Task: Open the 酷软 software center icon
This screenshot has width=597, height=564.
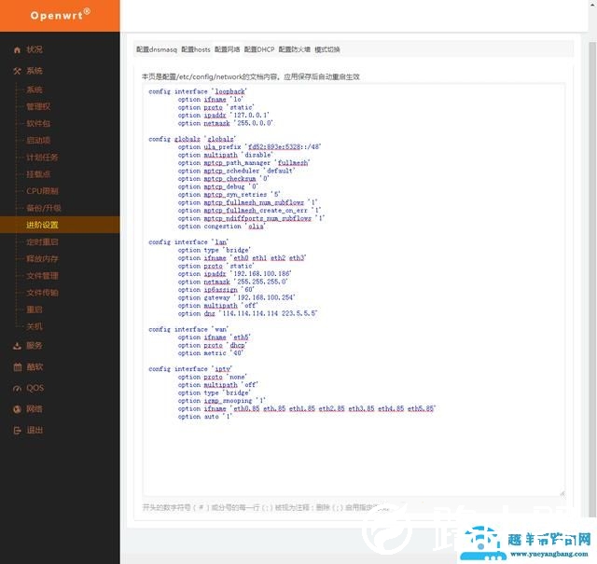Action: click(17, 367)
